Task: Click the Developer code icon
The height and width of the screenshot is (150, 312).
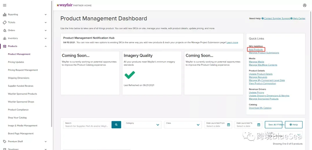Action: coord(5,149)
